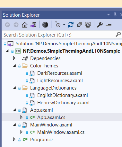Toggle auto-hide pin for Solution Explorer
Viewport: 122px width, 147px height.
(x=115, y=15)
